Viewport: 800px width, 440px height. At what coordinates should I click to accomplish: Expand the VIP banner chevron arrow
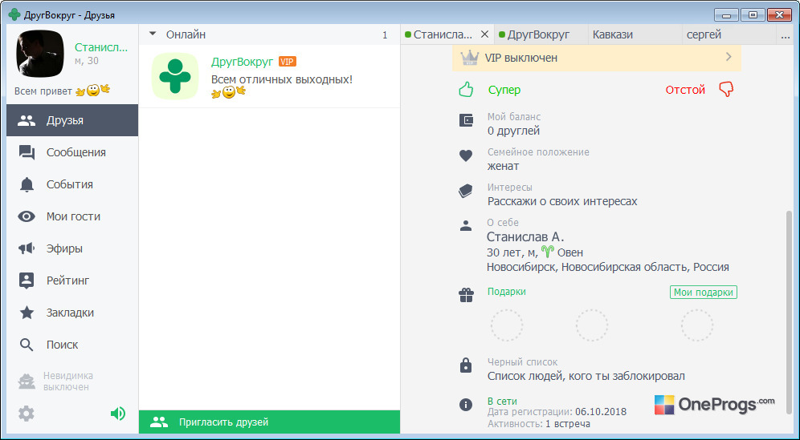(x=729, y=57)
